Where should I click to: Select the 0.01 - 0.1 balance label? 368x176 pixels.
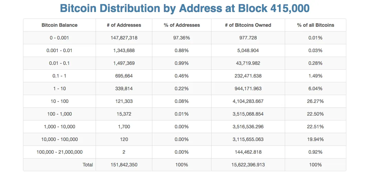click(59, 63)
